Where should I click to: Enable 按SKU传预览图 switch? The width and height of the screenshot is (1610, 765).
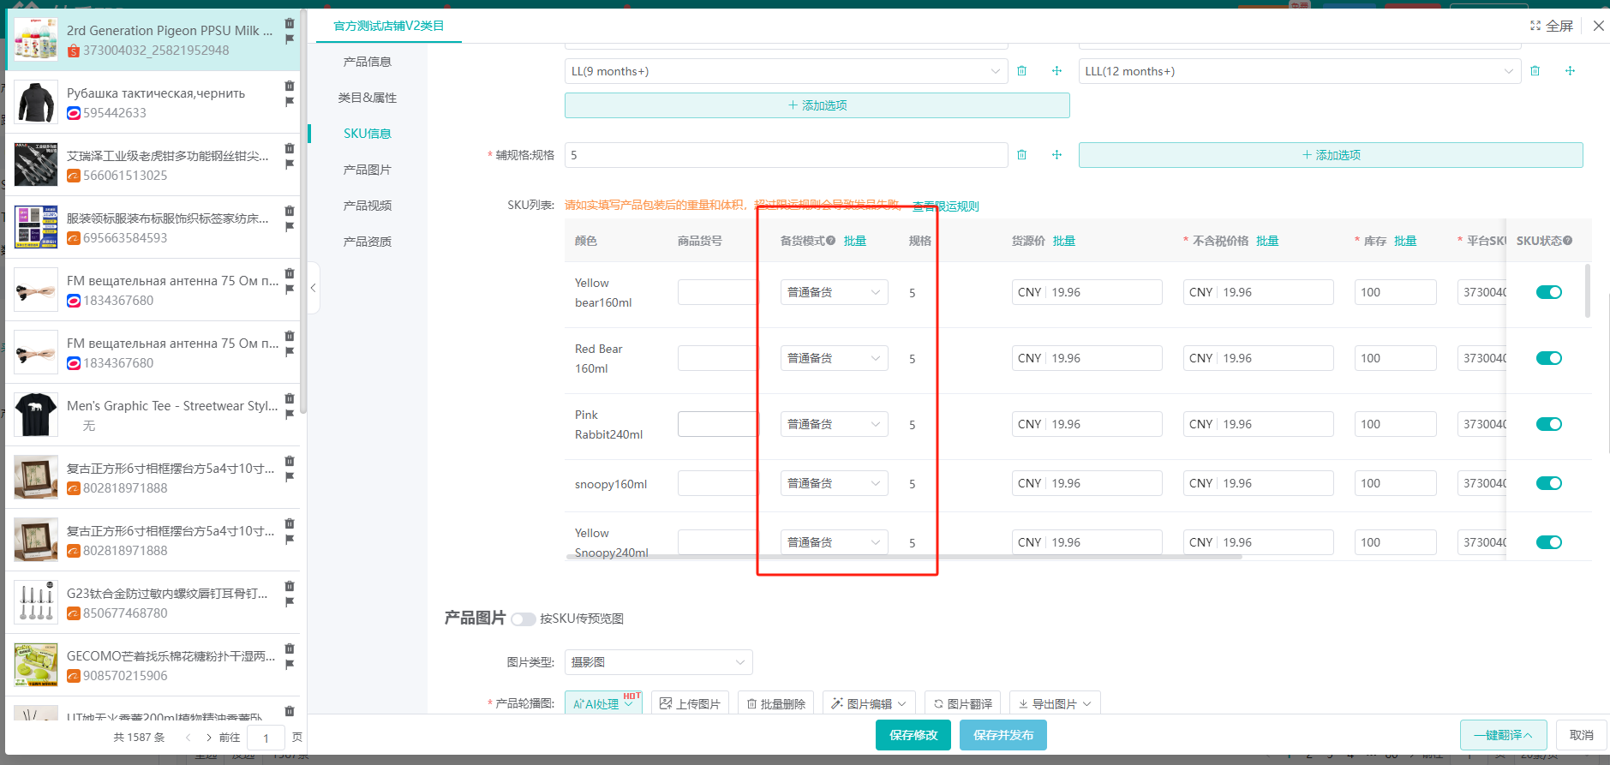pos(523,619)
